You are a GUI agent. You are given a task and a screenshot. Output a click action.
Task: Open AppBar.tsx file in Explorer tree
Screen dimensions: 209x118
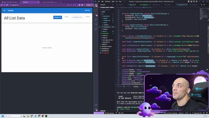(x=107, y=20)
